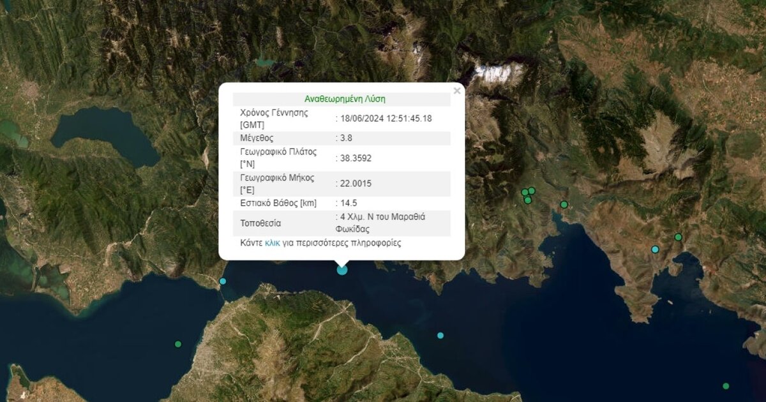Close the earthquake info popup
This screenshot has height=402, width=766.
(x=456, y=91)
